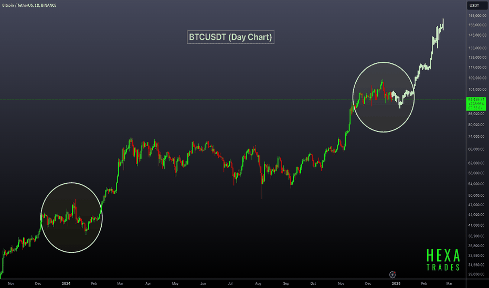Screen dimensions: 489x288
Task: Click the 125,000.00 price axis label
Action: tap(477, 57)
